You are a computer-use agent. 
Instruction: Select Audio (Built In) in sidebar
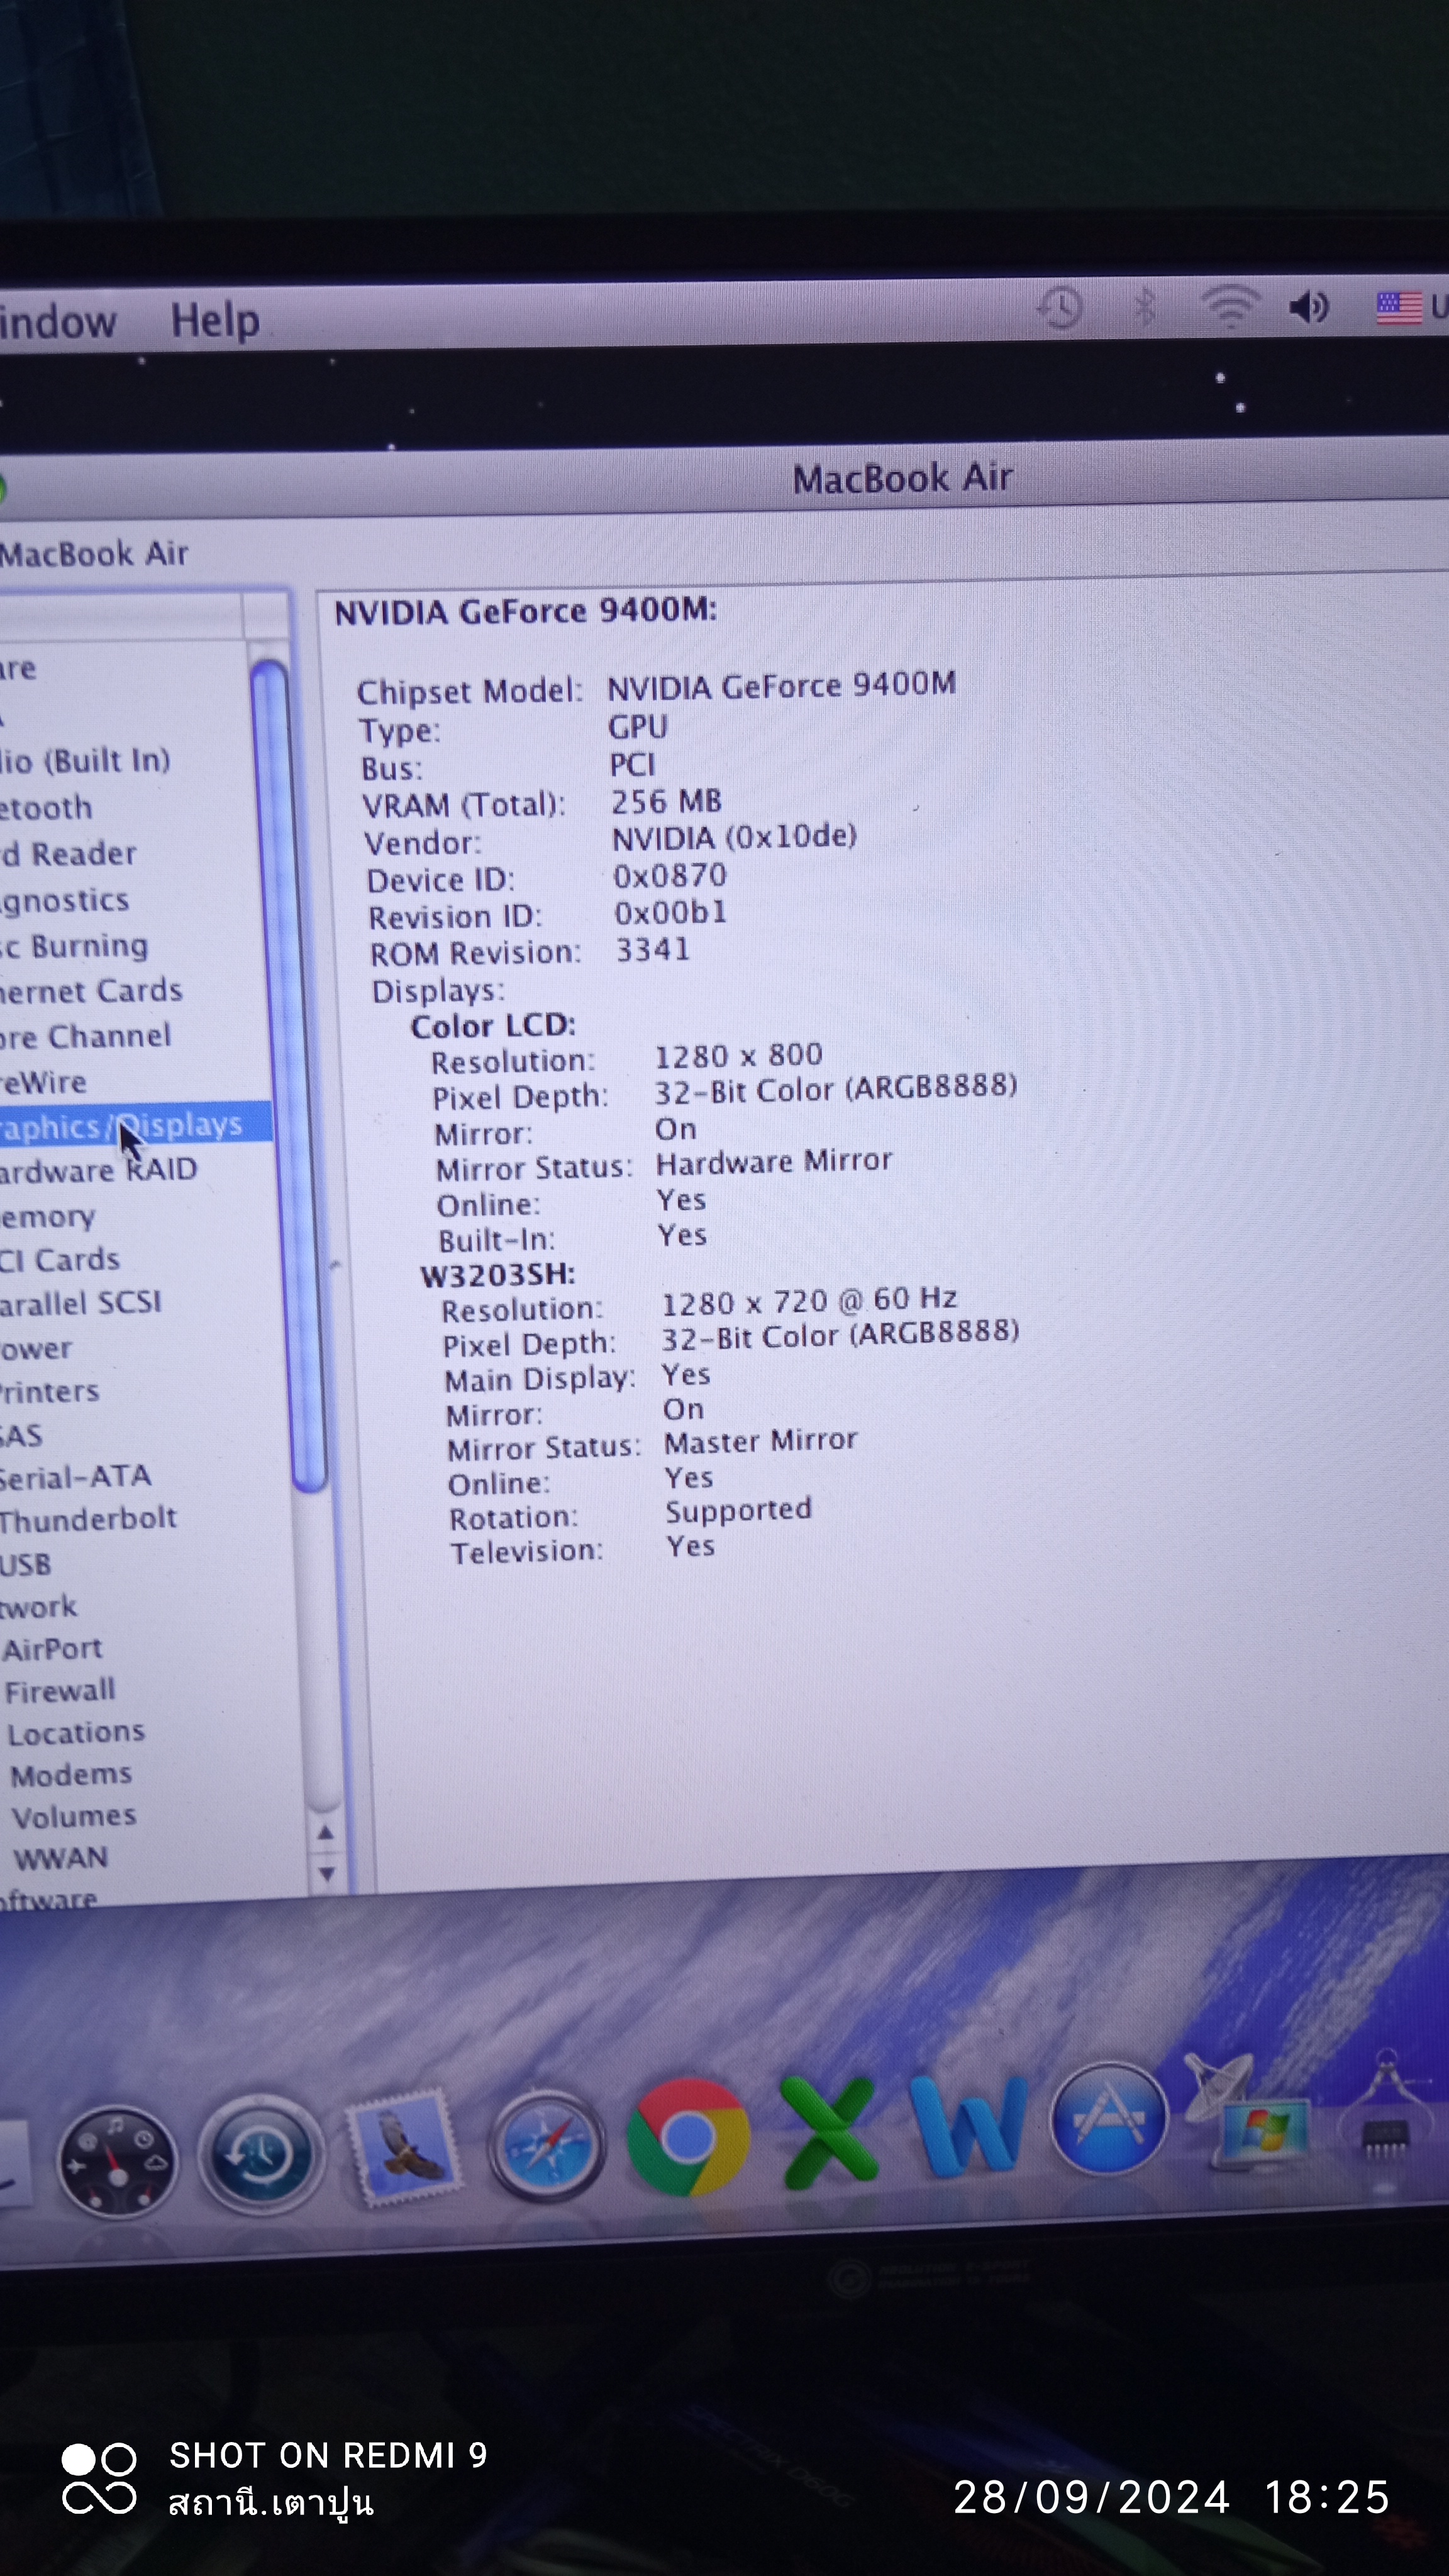[85, 761]
